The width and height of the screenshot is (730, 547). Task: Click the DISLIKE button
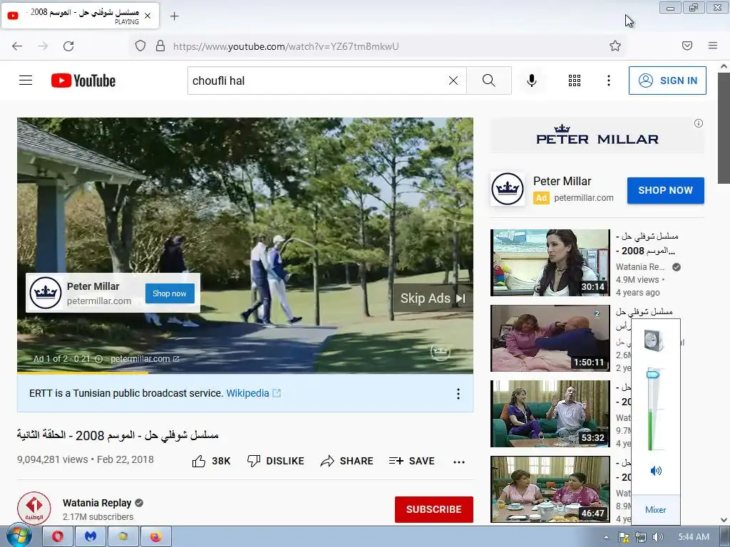coord(276,461)
